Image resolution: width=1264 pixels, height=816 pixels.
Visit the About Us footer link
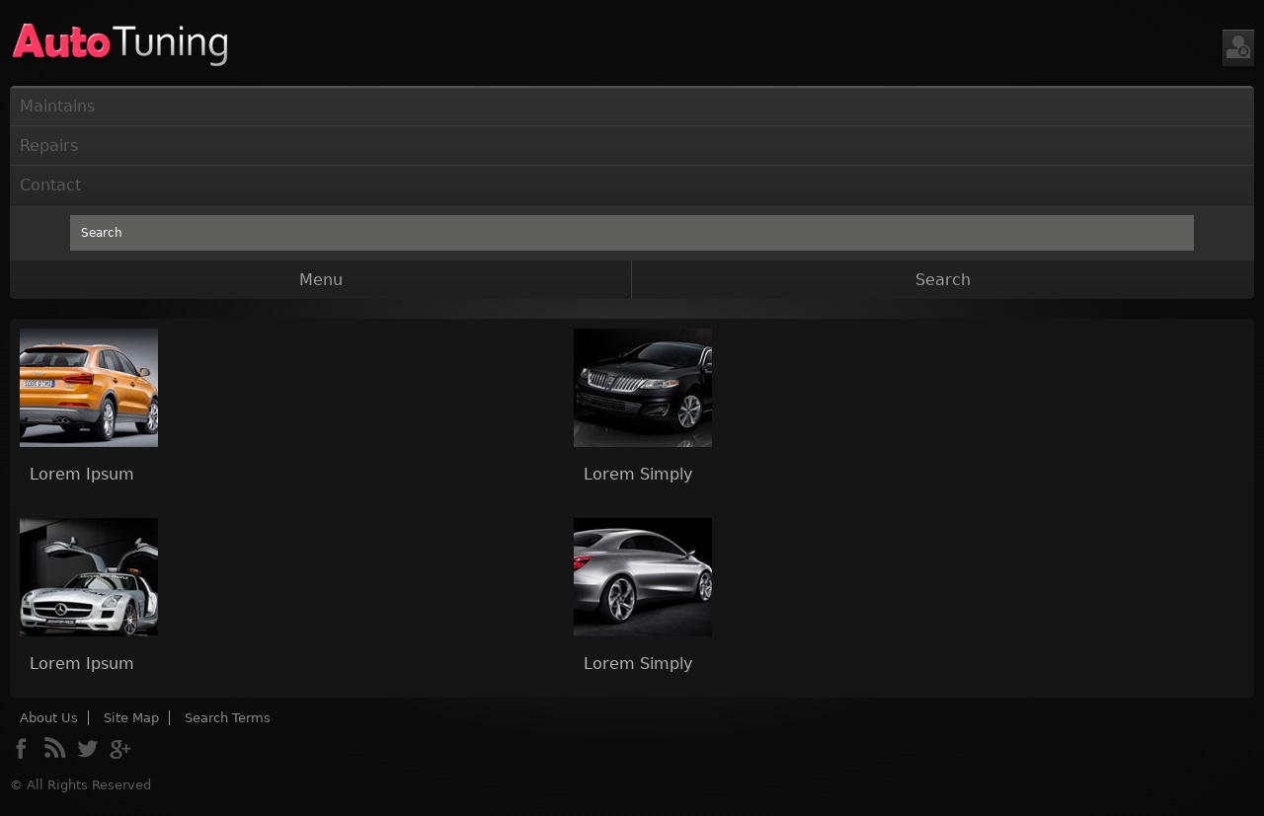click(x=48, y=718)
